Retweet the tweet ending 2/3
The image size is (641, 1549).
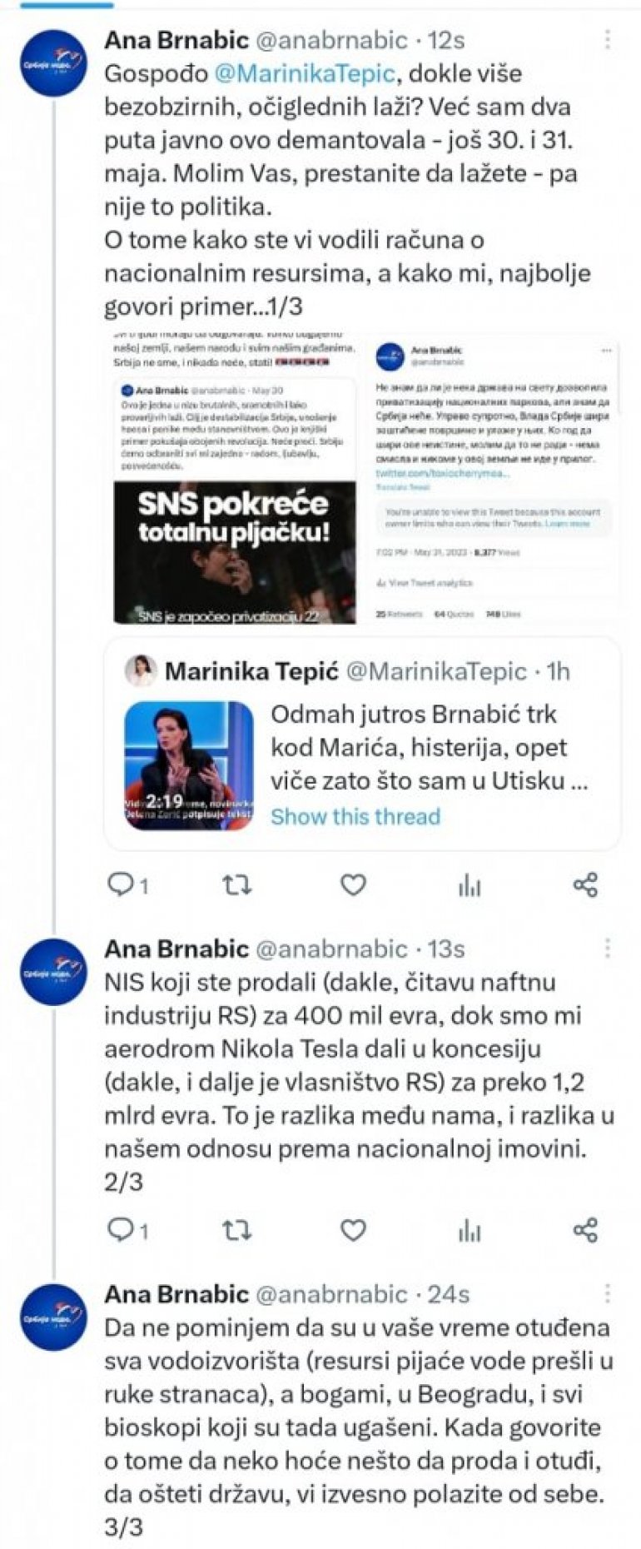click(x=237, y=1229)
